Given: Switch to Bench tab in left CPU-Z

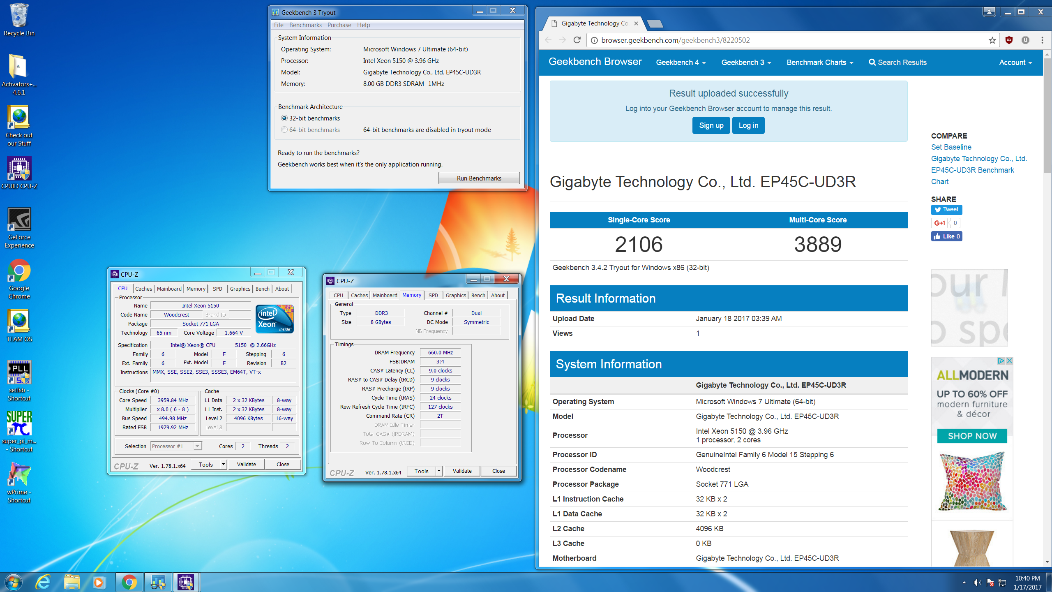Looking at the screenshot, I should tap(262, 289).
